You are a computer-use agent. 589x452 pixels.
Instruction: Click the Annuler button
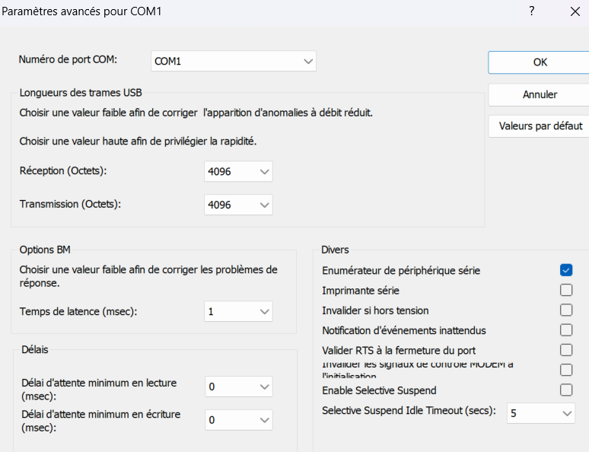[539, 95]
